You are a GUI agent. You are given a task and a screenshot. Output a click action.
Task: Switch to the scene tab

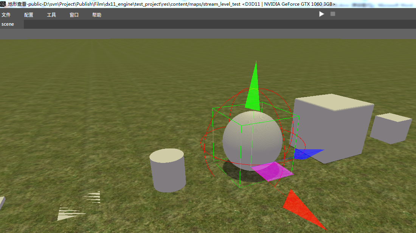[8, 24]
